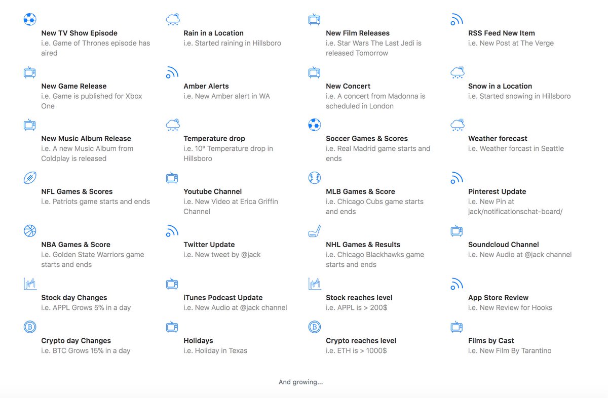608x398 pixels.
Task: Click the soccer ball icon above New TV Show Episode
Action: pyautogui.click(x=30, y=19)
